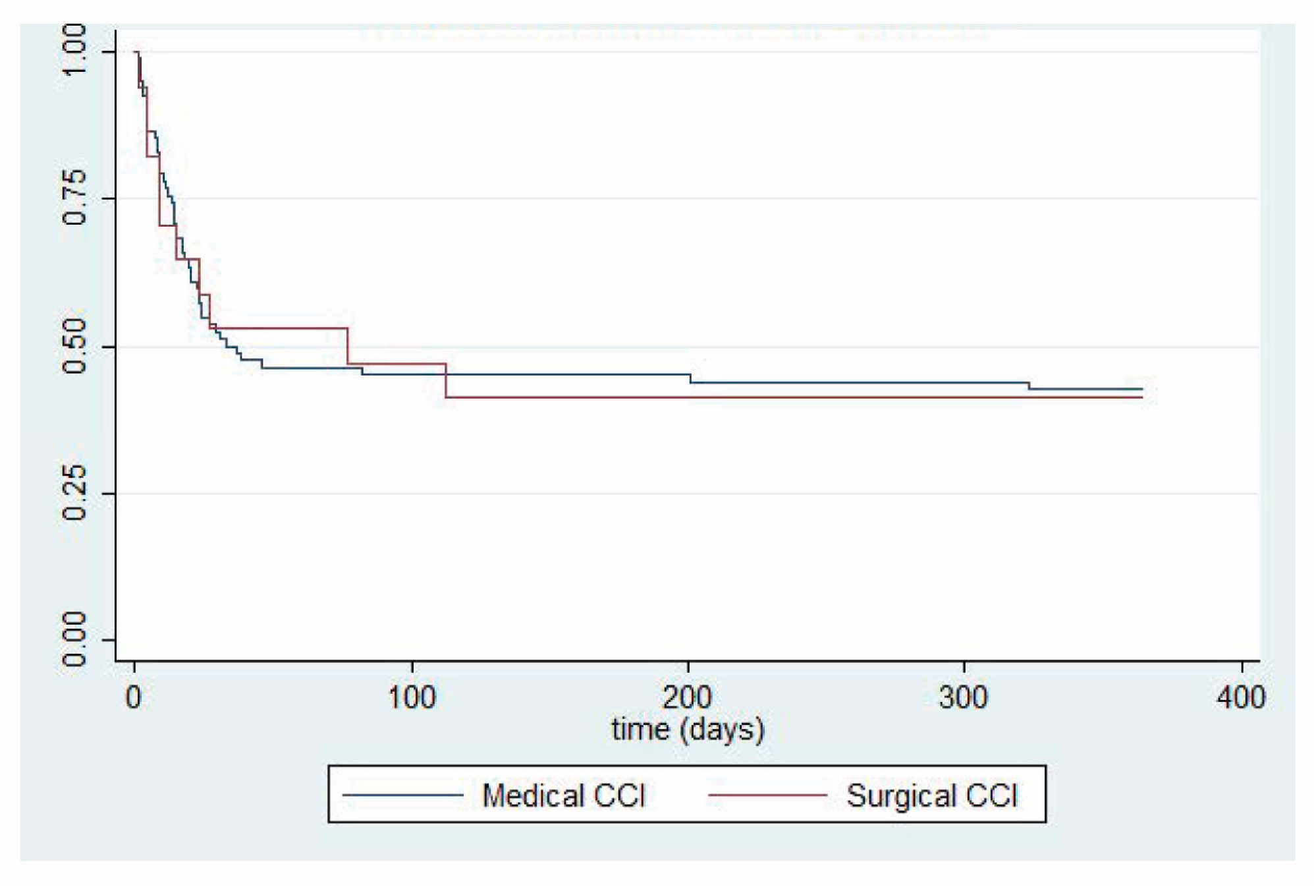This screenshot has height=887, width=1314.
Task: Click the red line sample in legend
Action: (x=767, y=795)
